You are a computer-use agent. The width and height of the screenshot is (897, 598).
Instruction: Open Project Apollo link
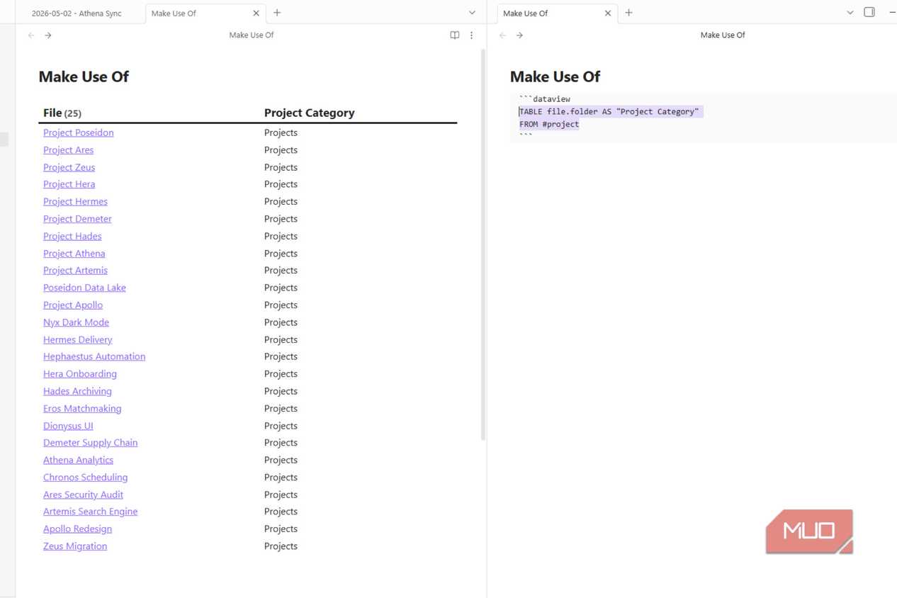pyautogui.click(x=73, y=305)
